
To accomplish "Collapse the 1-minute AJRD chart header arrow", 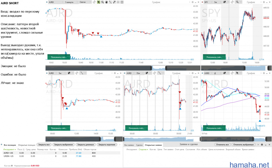I will (x=190, y=2).
